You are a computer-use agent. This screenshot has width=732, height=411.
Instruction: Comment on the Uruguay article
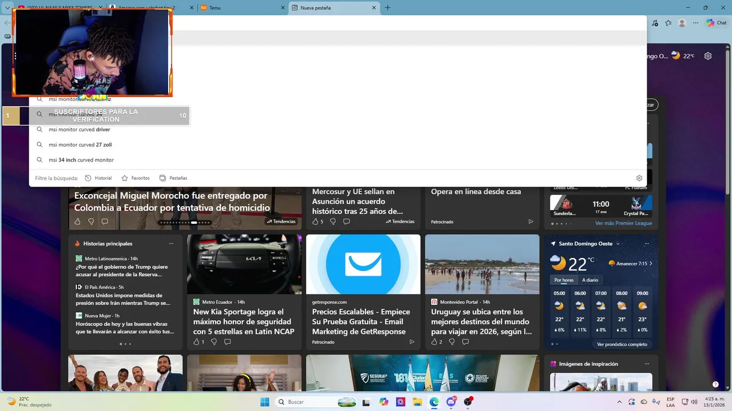pos(466,342)
